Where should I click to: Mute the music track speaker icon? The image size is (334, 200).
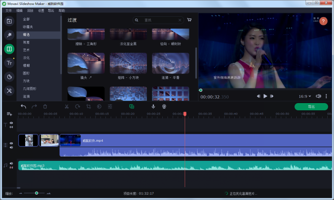point(11,163)
